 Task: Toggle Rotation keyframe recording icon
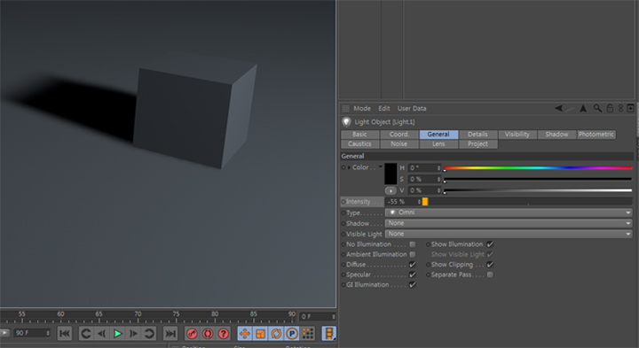click(276, 334)
